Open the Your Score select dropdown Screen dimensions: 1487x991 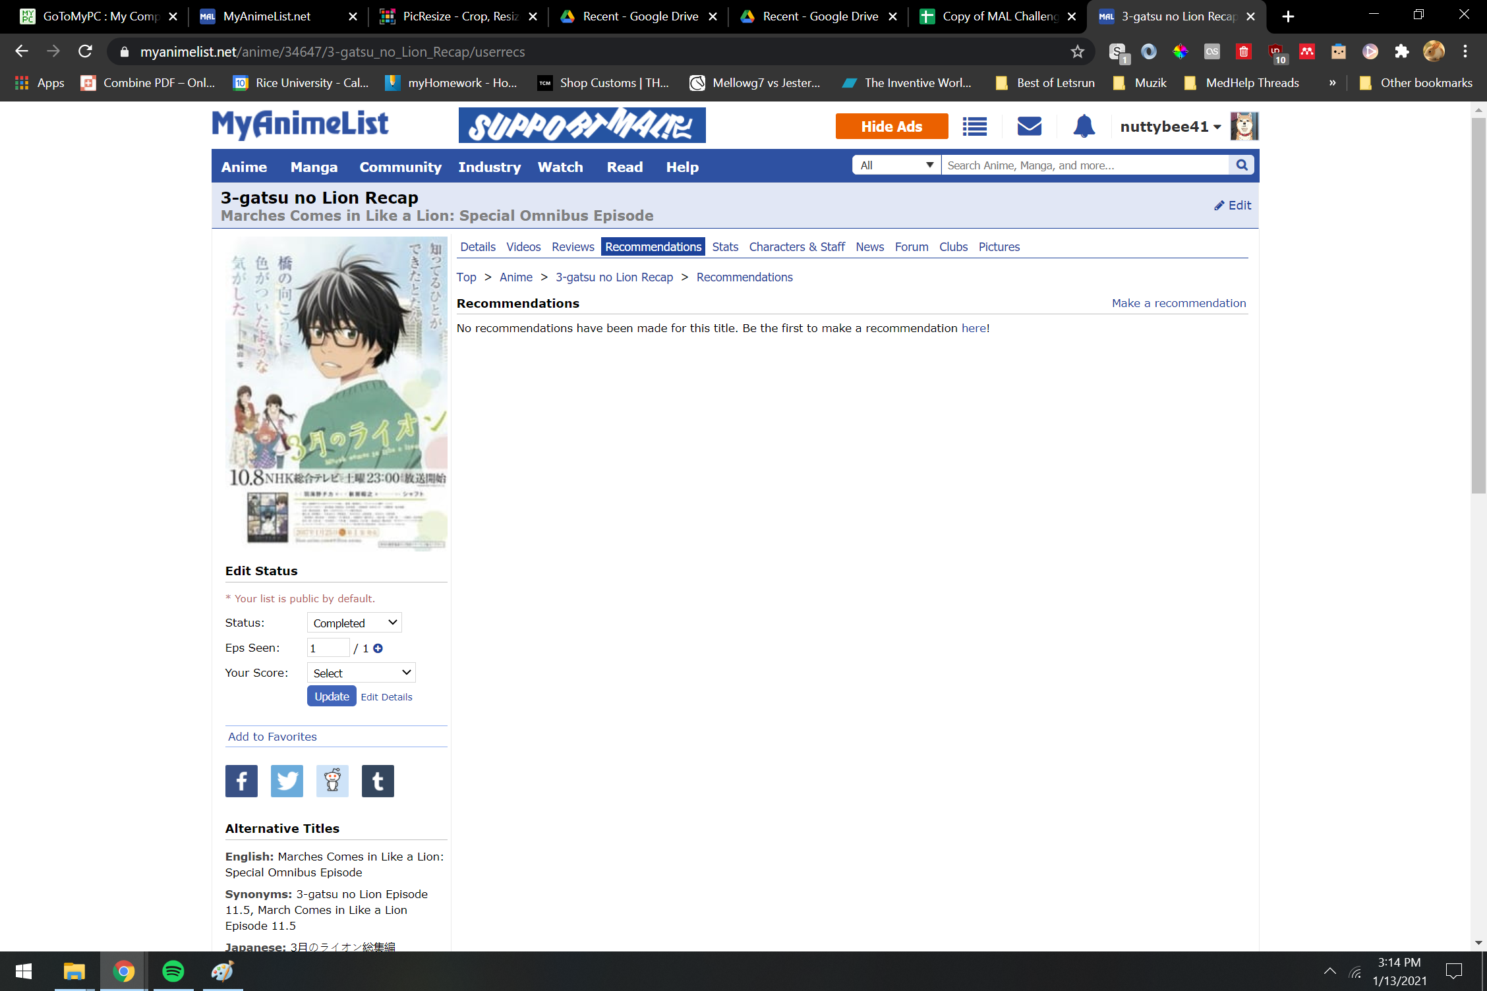coord(361,673)
